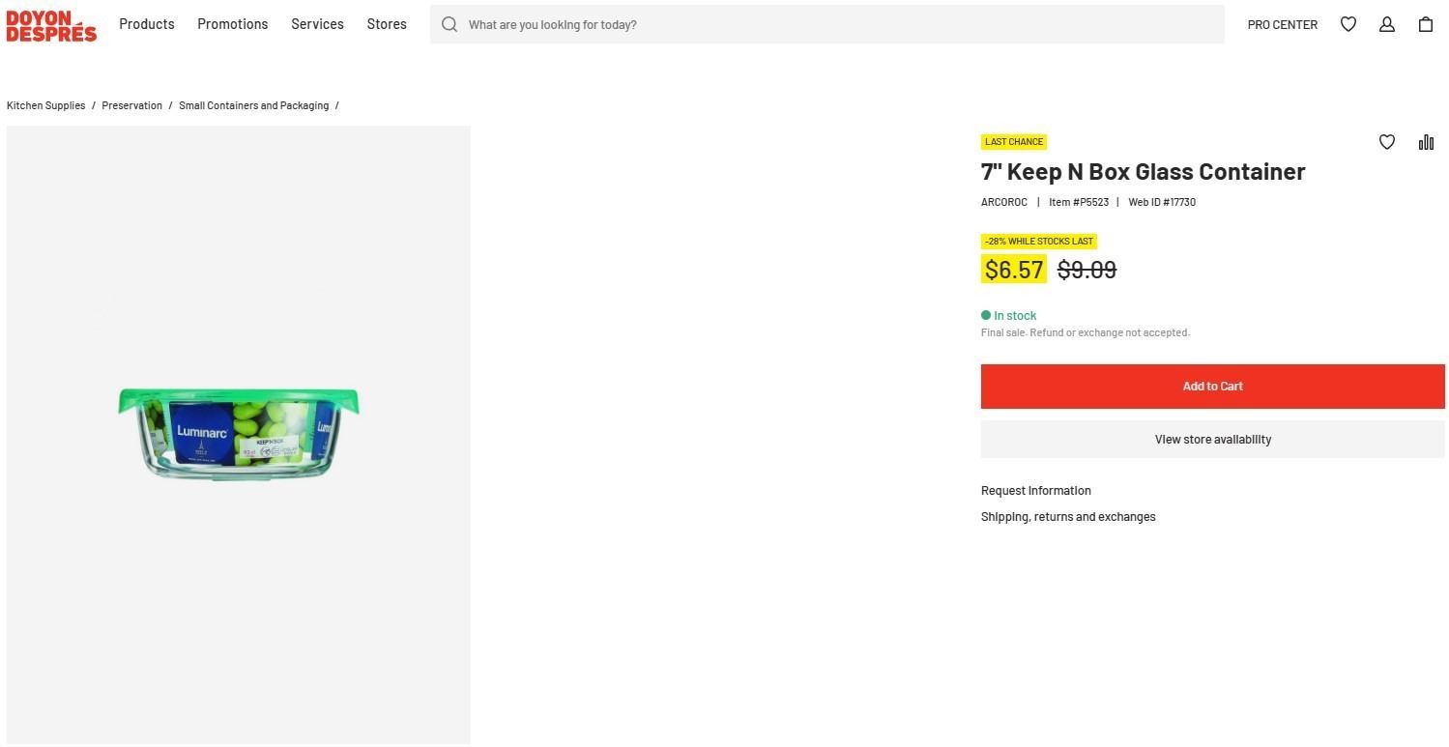Viewport: 1449px width, 747px height.
Task: Click the search magnifier icon
Action: pos(449,24)
